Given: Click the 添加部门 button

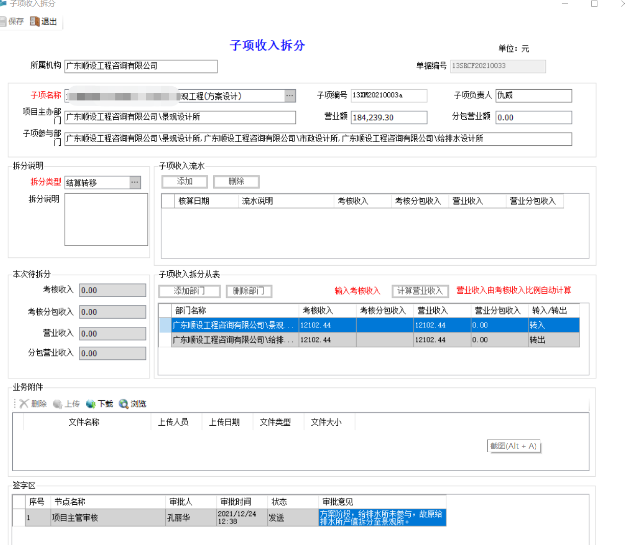Looking at the screenshot, I should [x=189, y=291].
